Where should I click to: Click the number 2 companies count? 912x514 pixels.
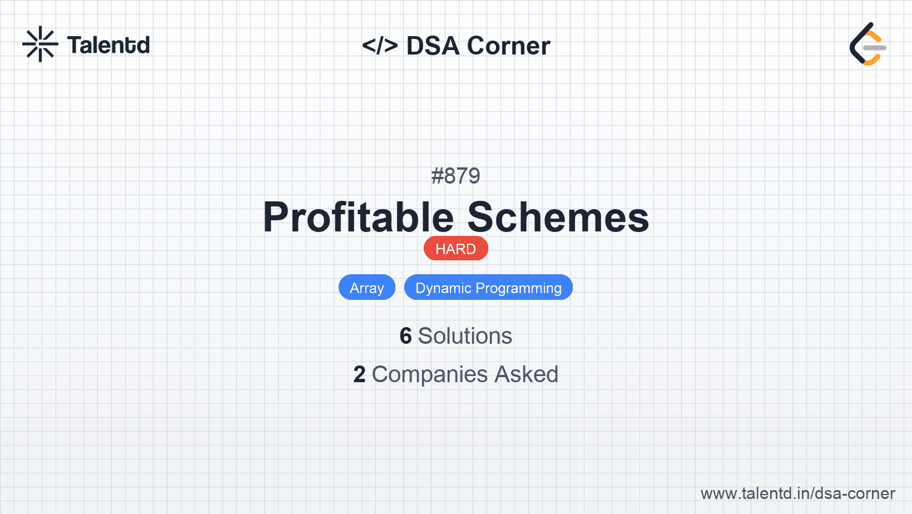click(x=359, y=374)
